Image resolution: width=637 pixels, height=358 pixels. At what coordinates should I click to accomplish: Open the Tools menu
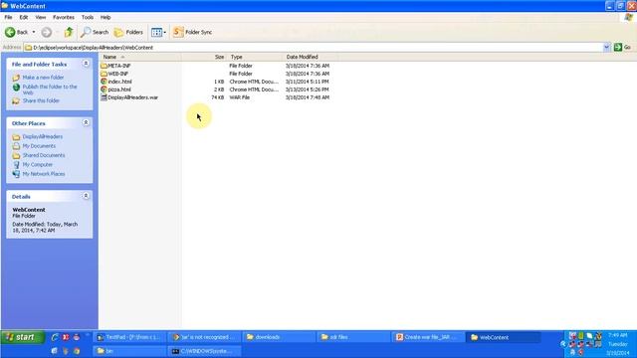tap(88, 18)
